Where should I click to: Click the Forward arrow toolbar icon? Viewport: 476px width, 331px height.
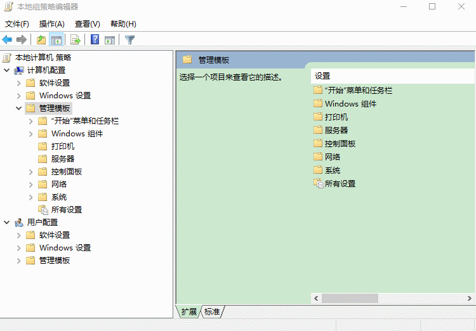pyautogui.click(x=21, y=39)
